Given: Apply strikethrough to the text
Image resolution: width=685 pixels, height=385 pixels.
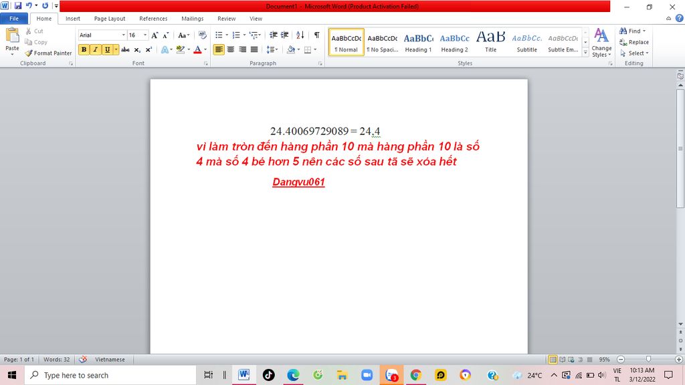Looking at the screenshot, I should pos(125,49).
